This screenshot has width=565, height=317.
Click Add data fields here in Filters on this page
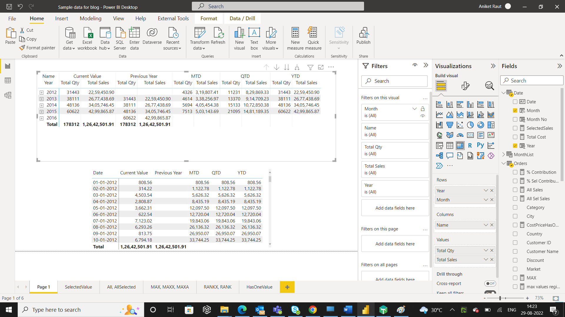coord(395,243)
